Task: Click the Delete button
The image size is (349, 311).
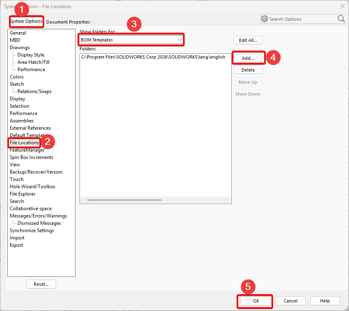Action: click(x=248, y=70)
